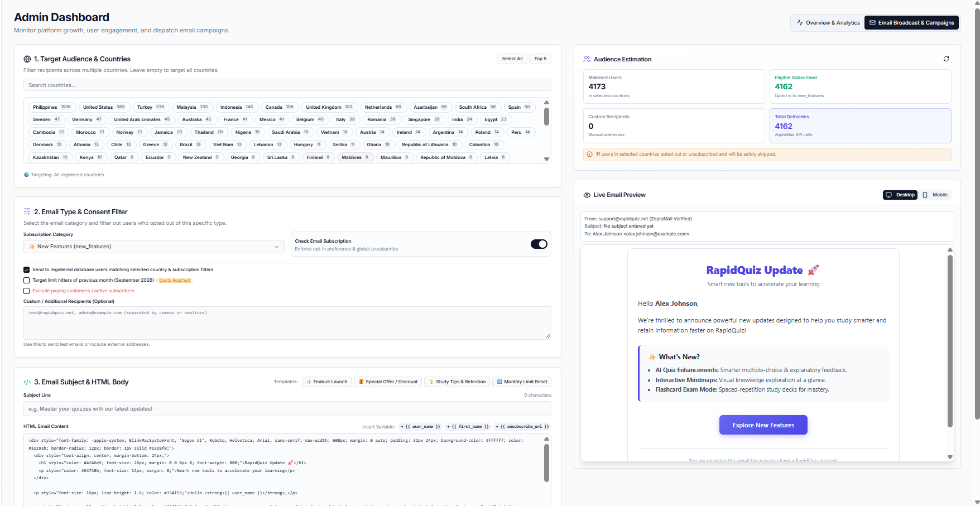Open Email Broadcast & Campaigns tab
This screenshot has width=980, height=506.
(911, 23)
